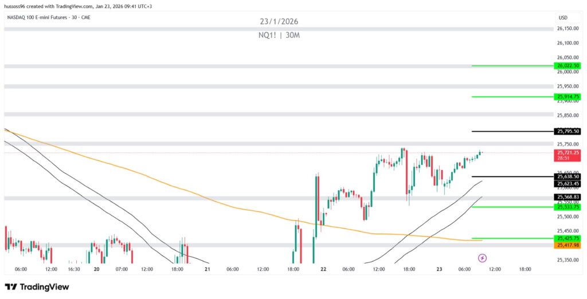The image size is (587, 299).
Task: Click the orange 25,417.98 moving average label
Action: point(568,245)
